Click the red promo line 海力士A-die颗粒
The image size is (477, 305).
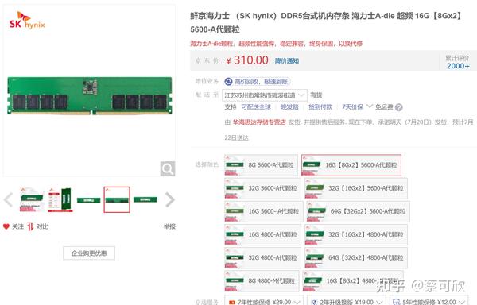pos(276,44)
